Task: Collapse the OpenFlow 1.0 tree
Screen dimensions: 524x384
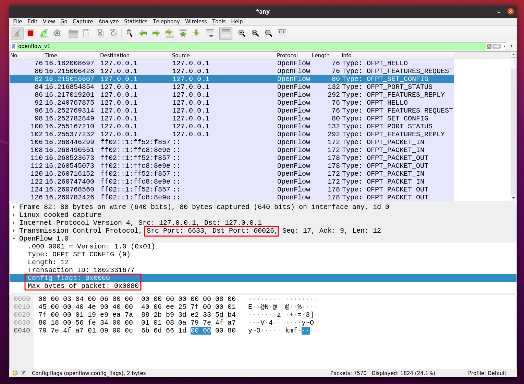Action: pyautogui.click(x=14, y=238)
